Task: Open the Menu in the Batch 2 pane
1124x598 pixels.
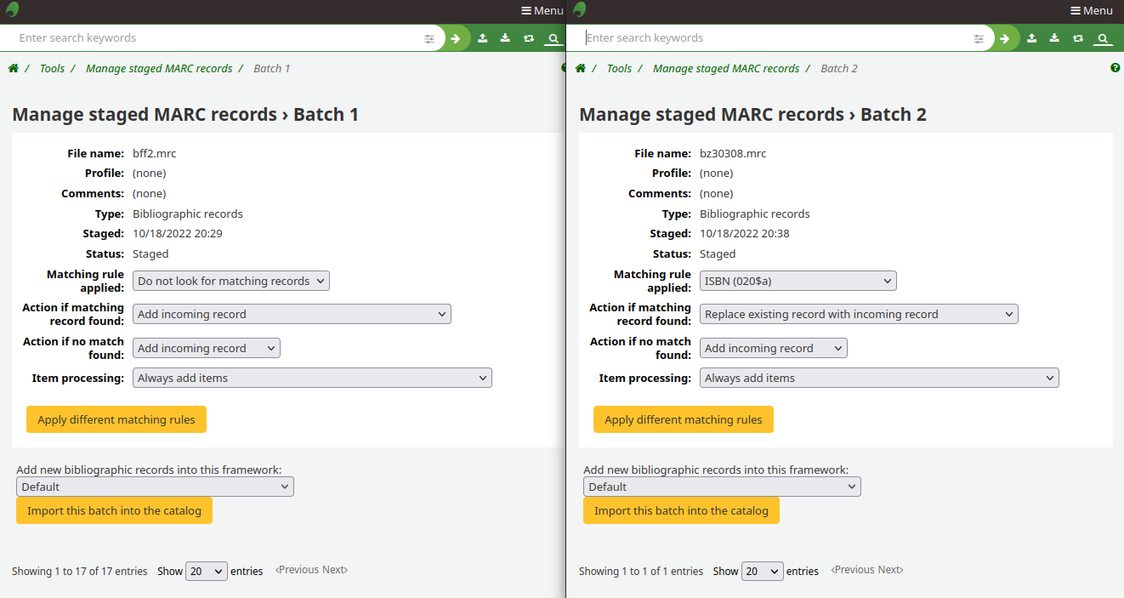Action: click(x=1091, y=10)
